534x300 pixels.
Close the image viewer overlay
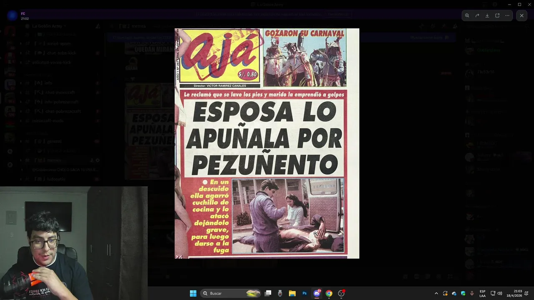521,15
